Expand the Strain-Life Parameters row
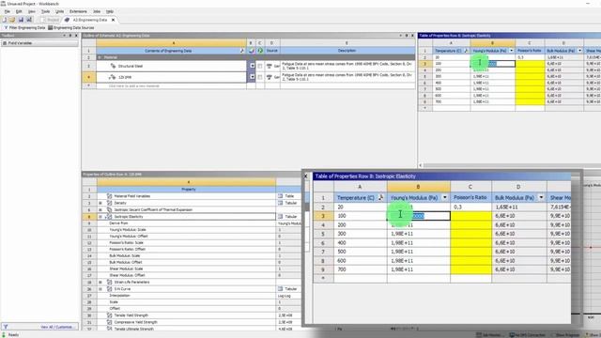 pyautogui.click(x=100, y=282)
